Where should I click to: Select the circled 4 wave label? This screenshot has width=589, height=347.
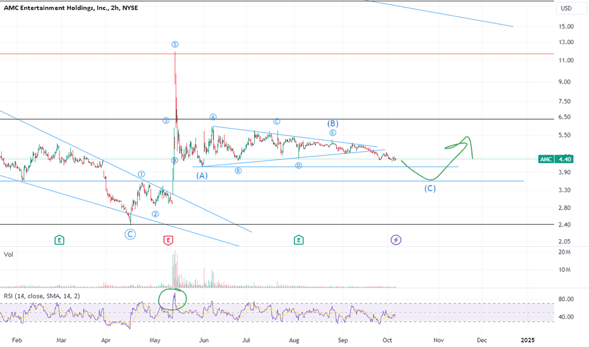pos(174,160)
